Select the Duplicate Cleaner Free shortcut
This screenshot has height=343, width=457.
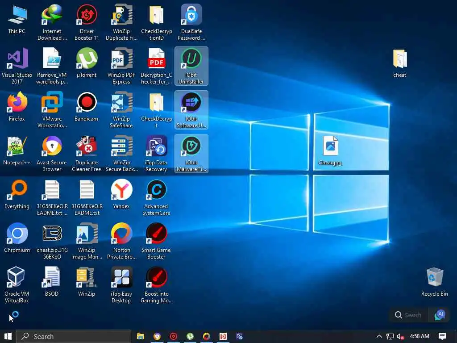pos(87,154)
